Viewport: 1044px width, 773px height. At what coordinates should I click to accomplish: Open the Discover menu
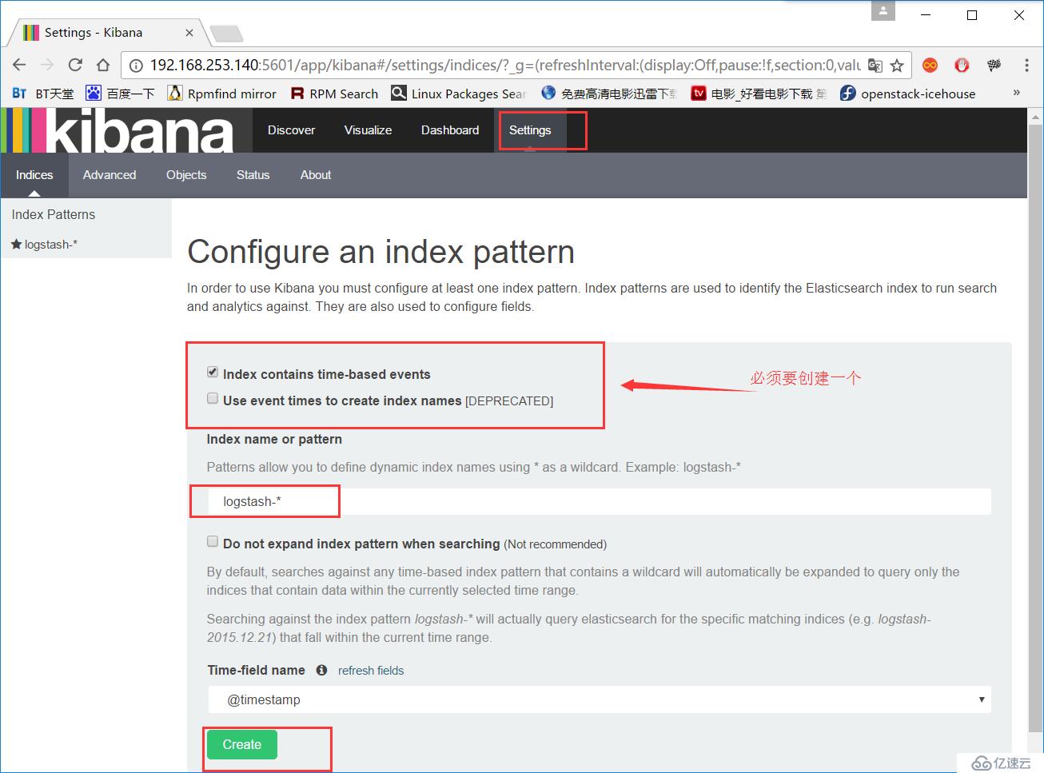point(291,130)
